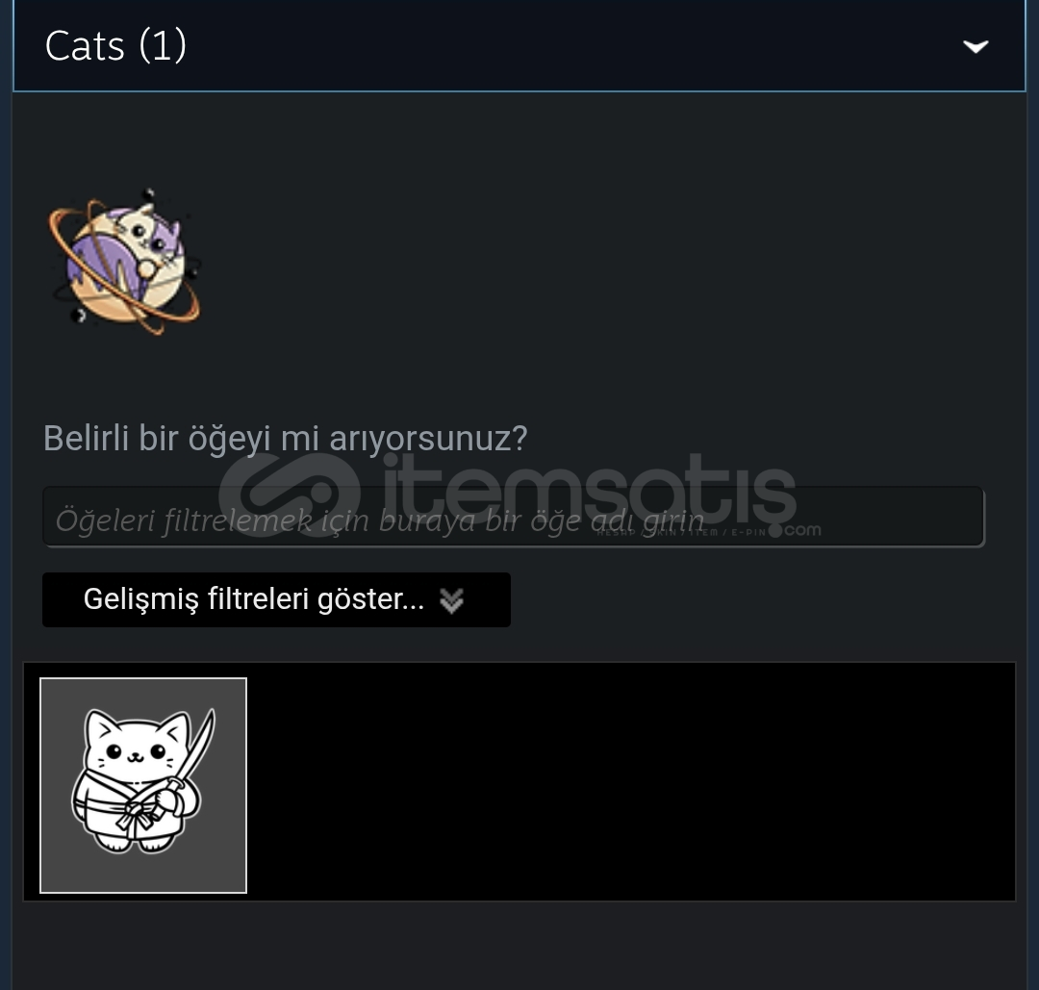Select the samurai cat inventory item

pos(143,785)
